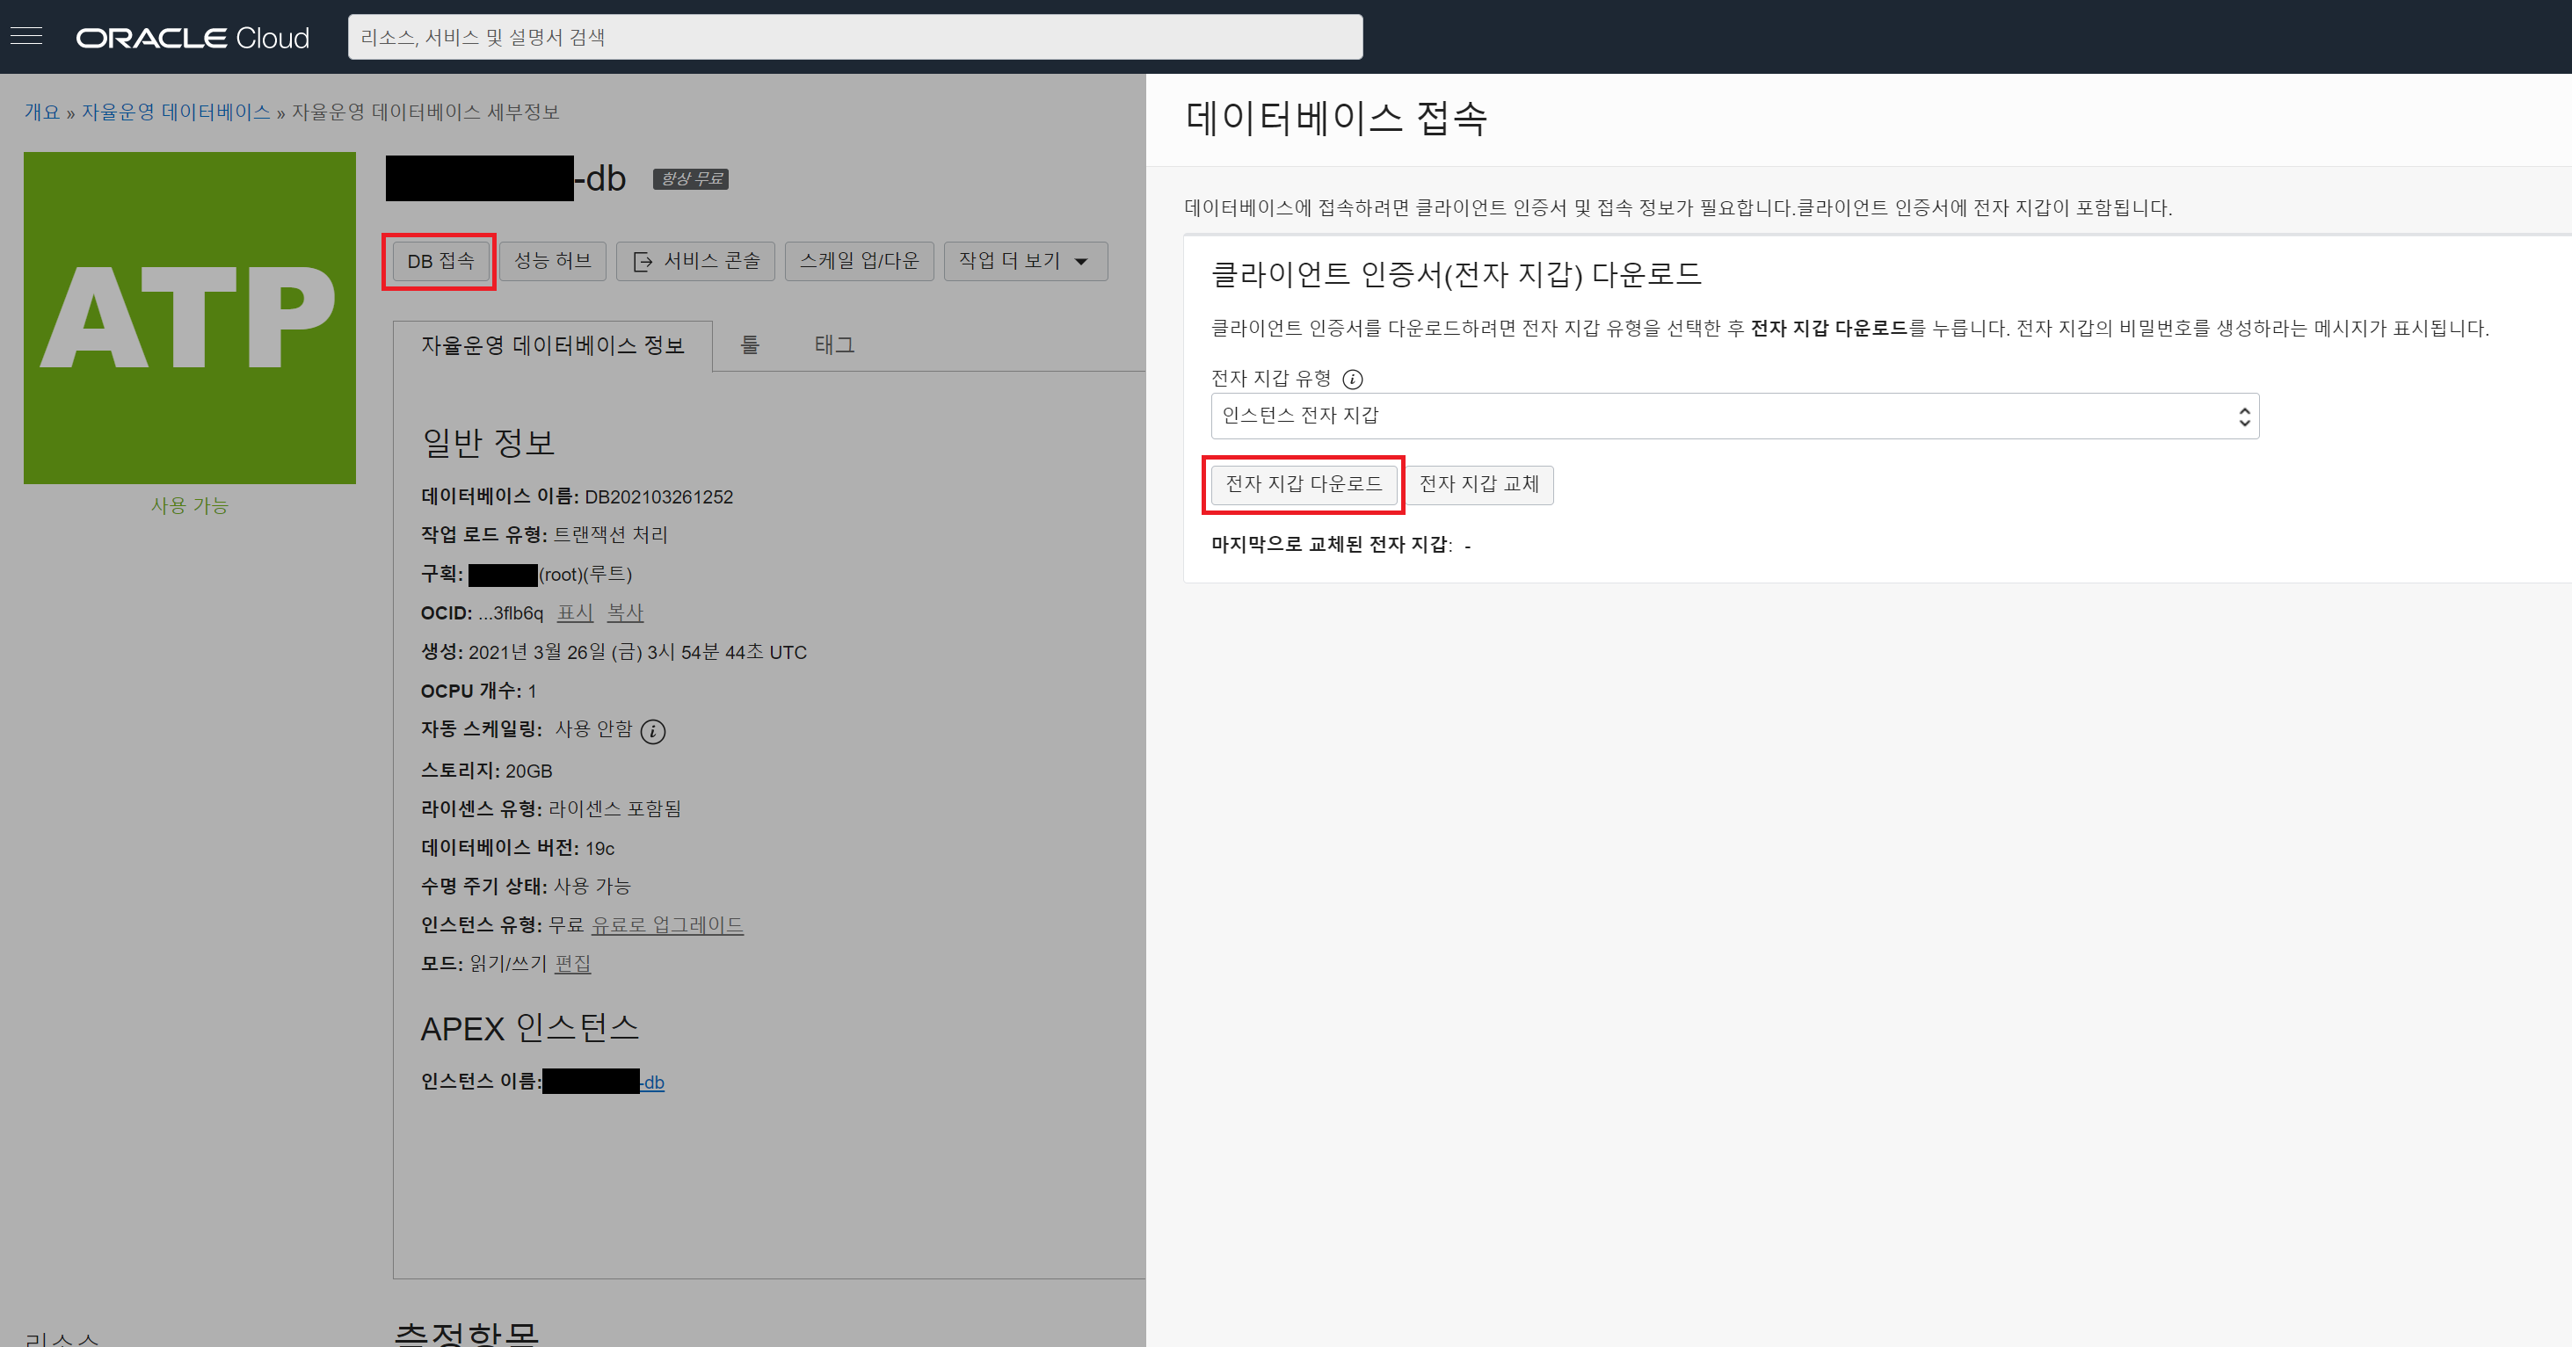Click the Download Wallet button
Screen dimensions: 2572x1347
pos(1303,484)
